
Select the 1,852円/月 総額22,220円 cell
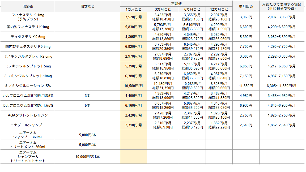[219, 125]
